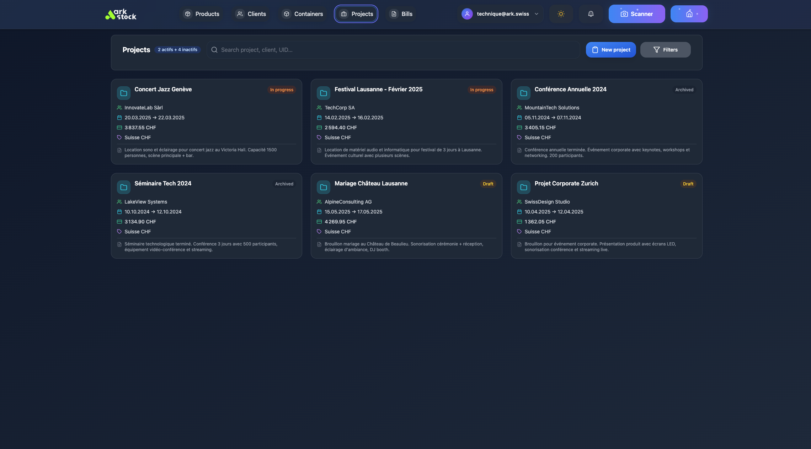This screenshot has height=449, width=811.
Task: Click Conférence Annuelle 2024 folder icon
Action: coord(523,93)
